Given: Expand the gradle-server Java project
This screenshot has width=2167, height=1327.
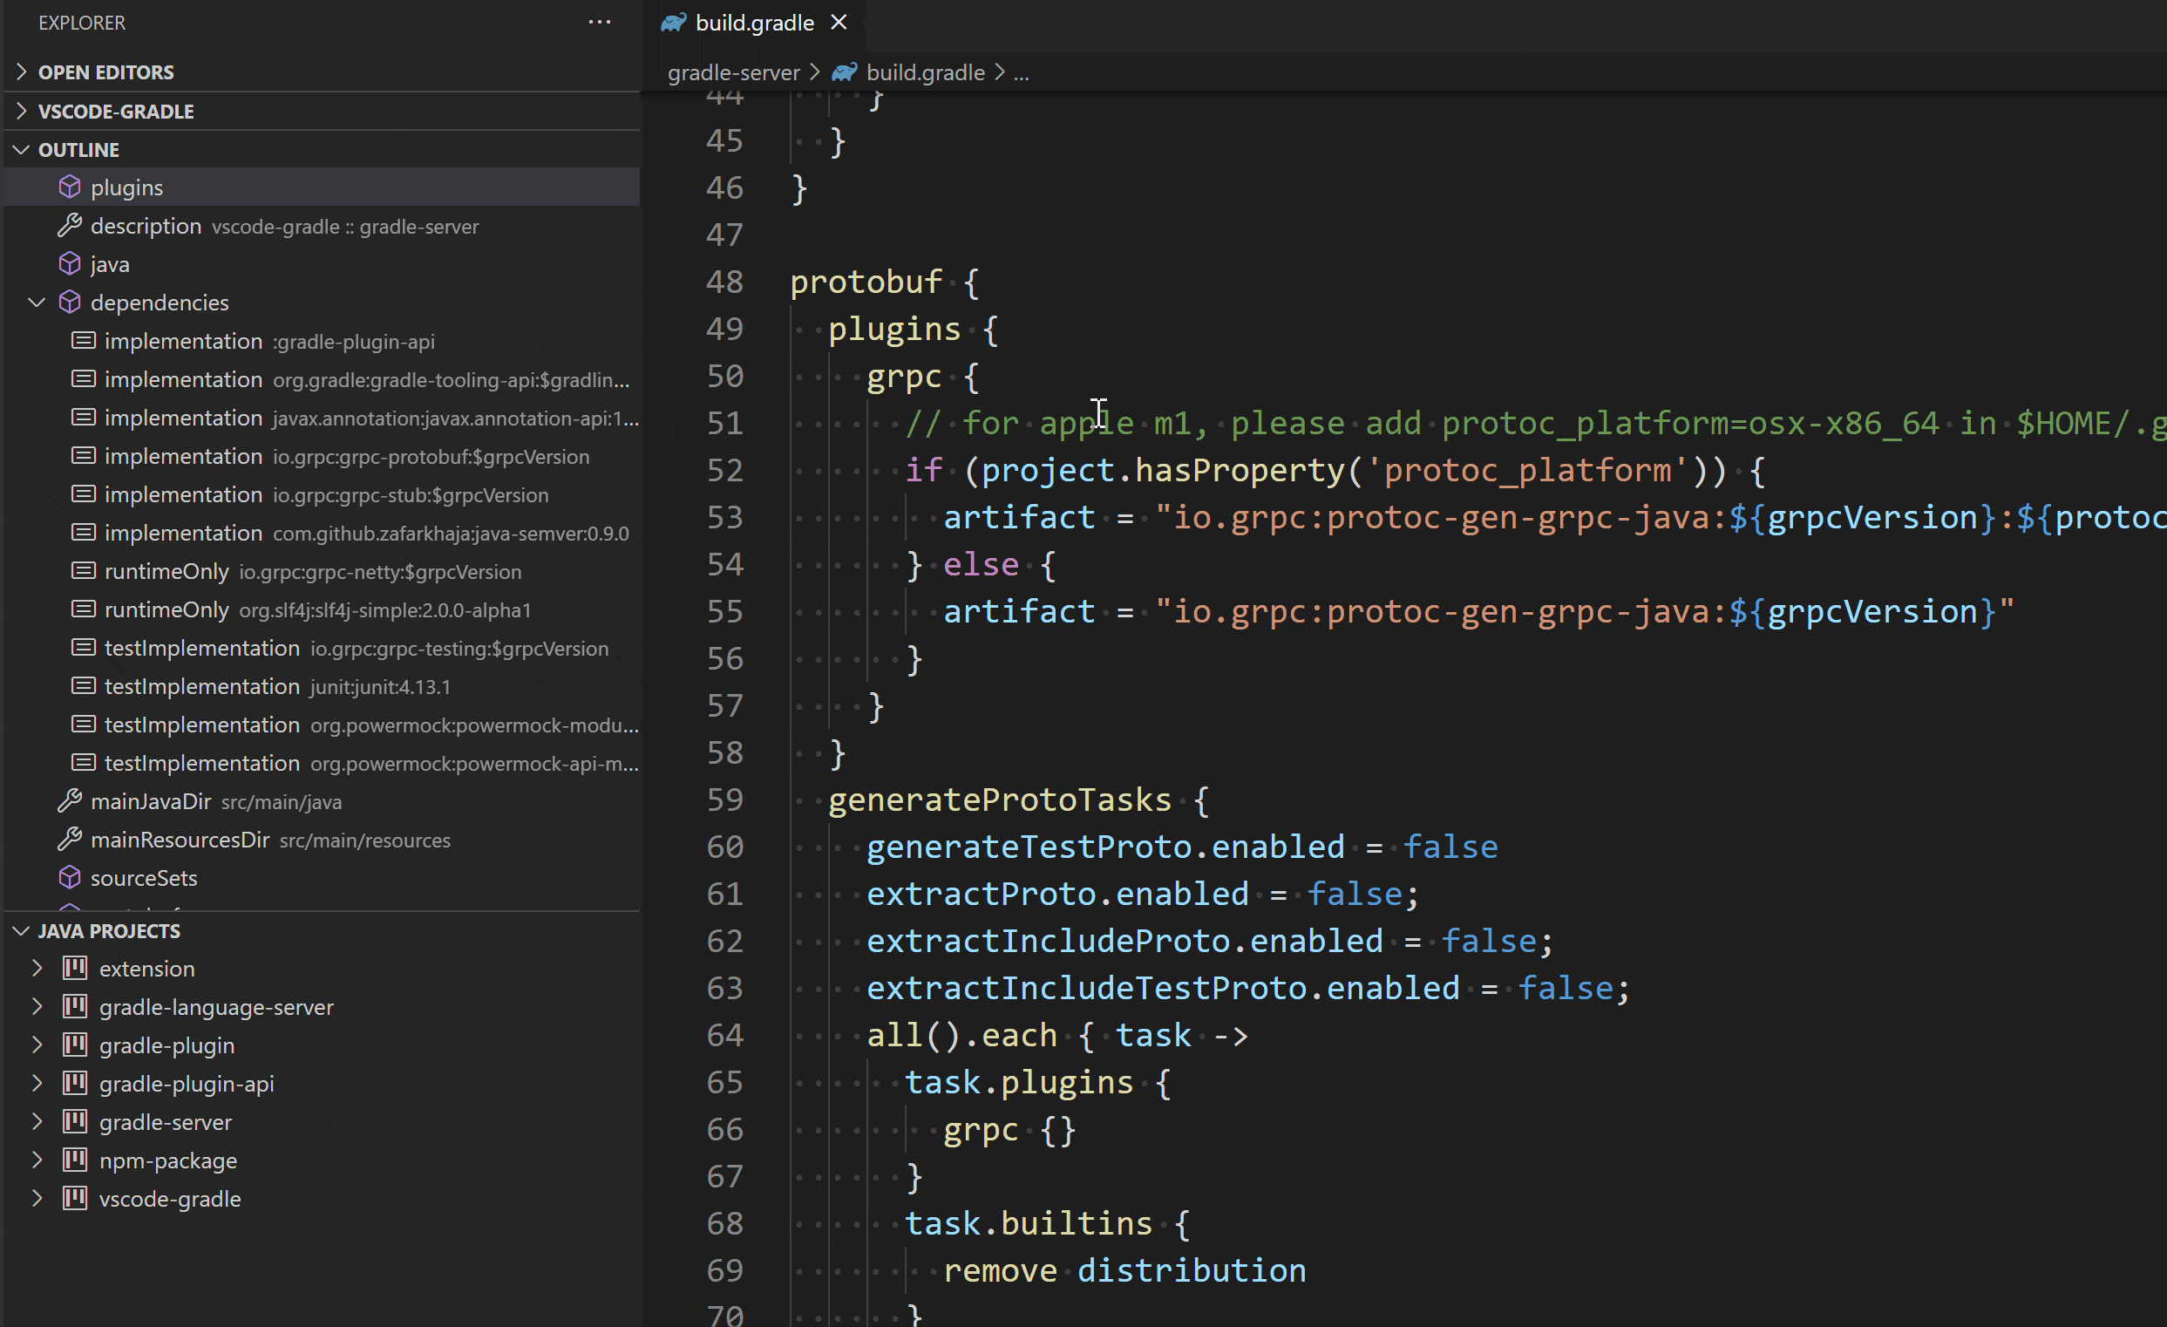Looking at the screenshot, I should coord(37,1122).
